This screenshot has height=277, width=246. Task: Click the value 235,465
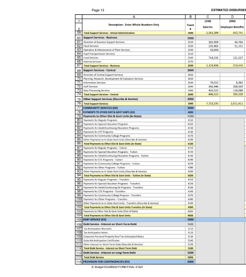(207, 46)
